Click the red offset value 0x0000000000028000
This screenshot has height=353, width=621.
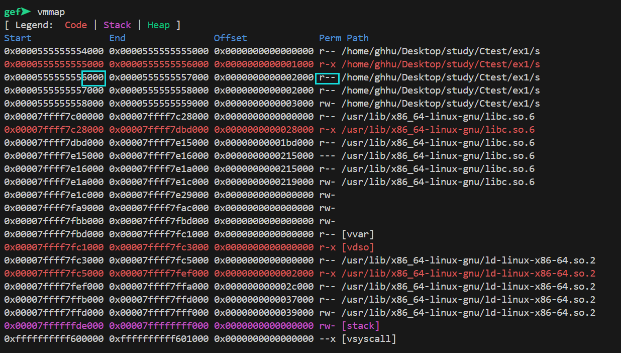tap(264, 130)
